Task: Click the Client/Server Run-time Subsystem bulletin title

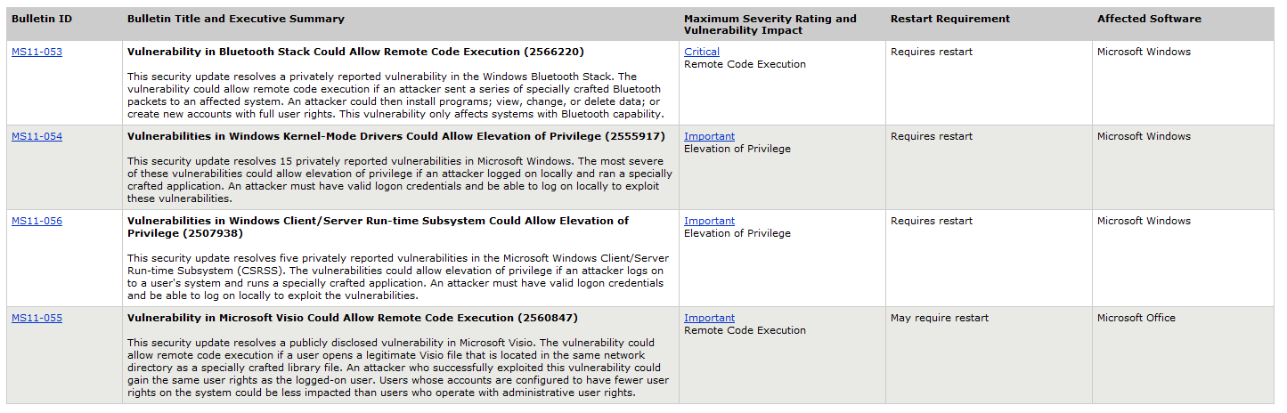Action: 378,226
